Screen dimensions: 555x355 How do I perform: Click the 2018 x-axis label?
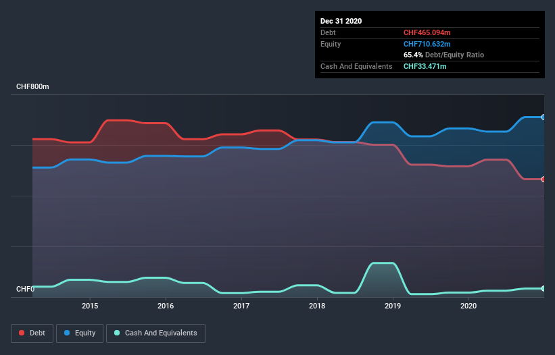tap(317, 306)
